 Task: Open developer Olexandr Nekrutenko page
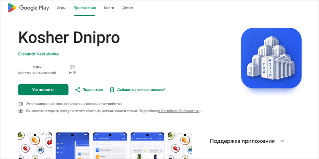[x=39, y=54]
